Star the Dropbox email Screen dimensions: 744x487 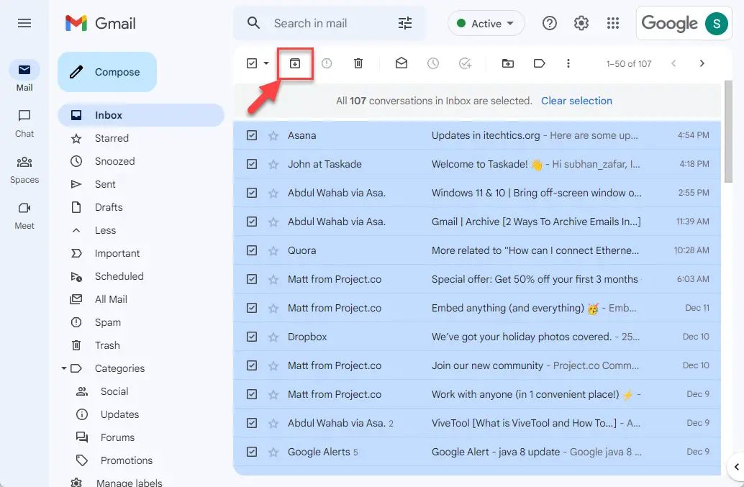tap(273, 337)
